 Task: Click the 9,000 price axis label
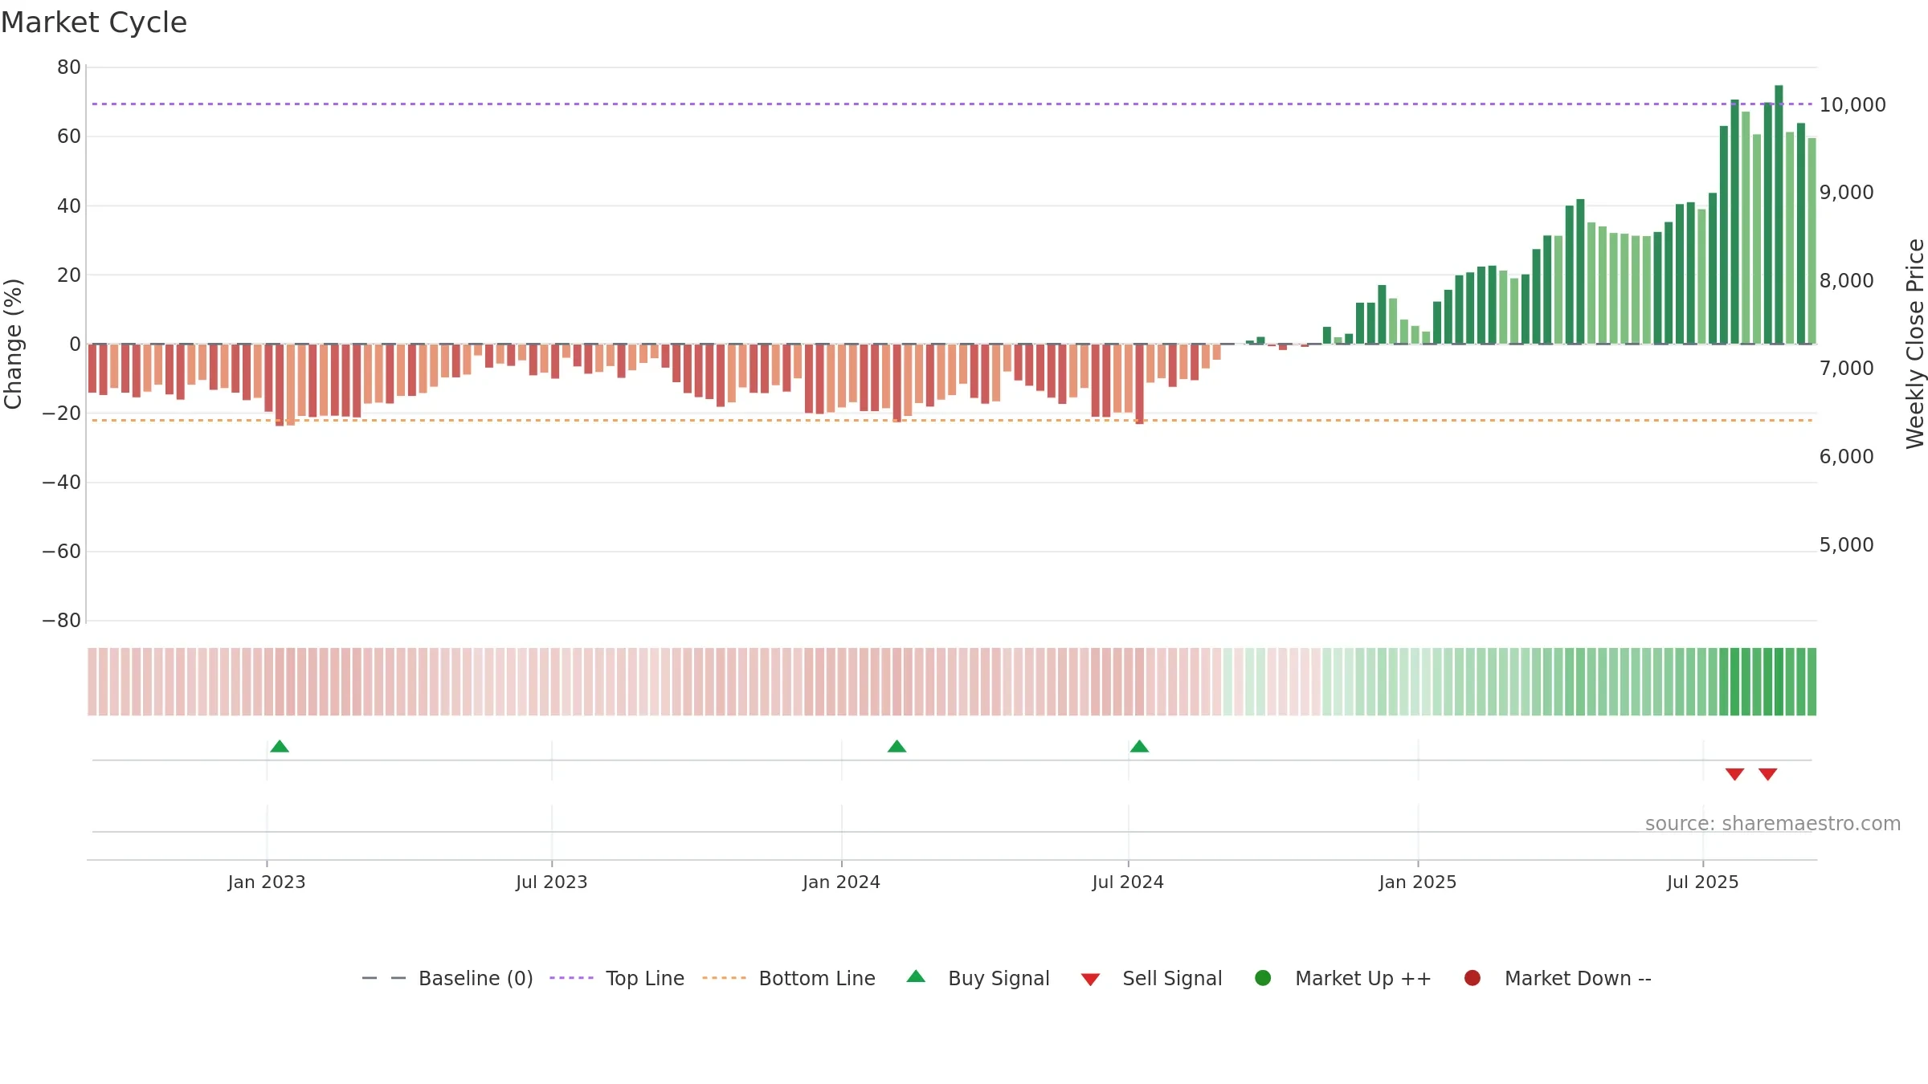coord(1847,193)
